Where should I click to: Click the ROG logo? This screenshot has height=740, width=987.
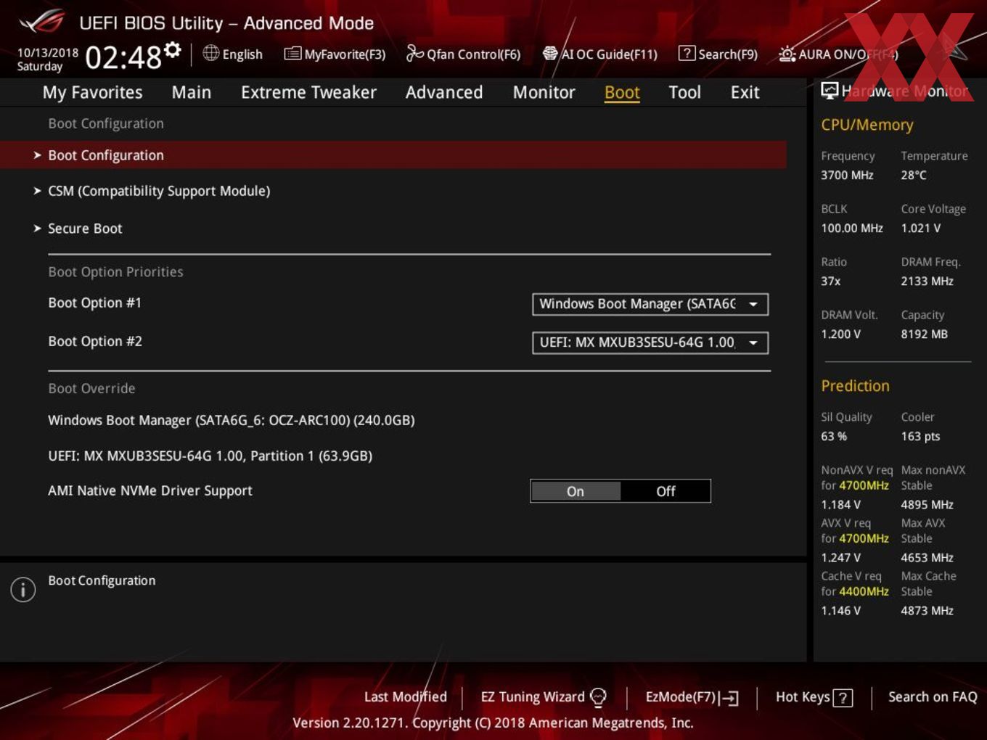42,22
